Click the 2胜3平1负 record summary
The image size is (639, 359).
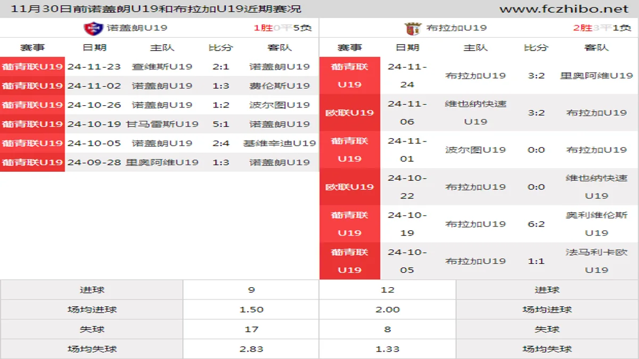(602, 28)
